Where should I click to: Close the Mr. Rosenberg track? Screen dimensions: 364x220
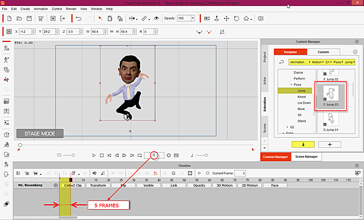click(x=56, y=185)
